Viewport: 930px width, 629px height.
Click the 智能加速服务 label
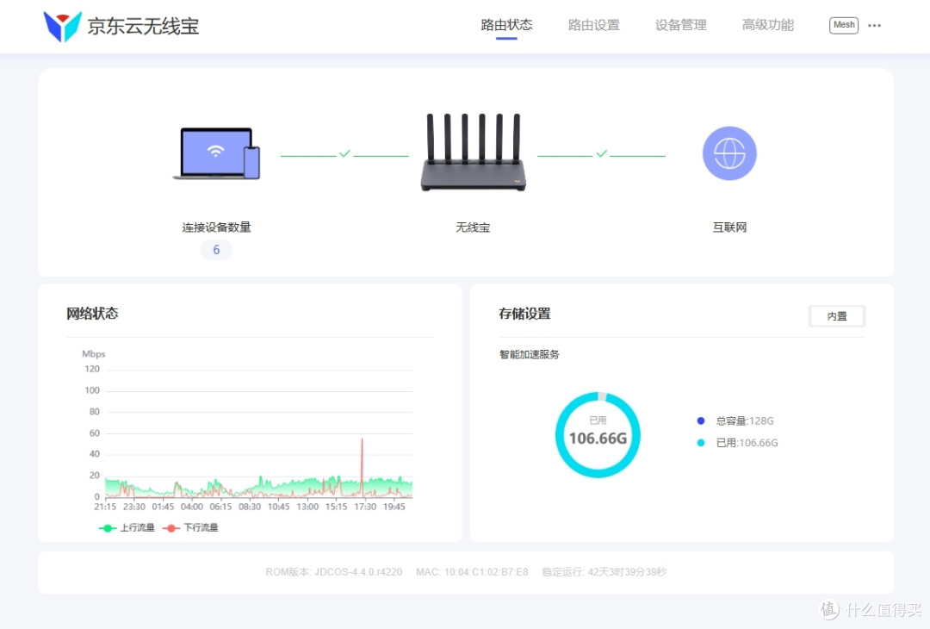[x=529, y=354]
